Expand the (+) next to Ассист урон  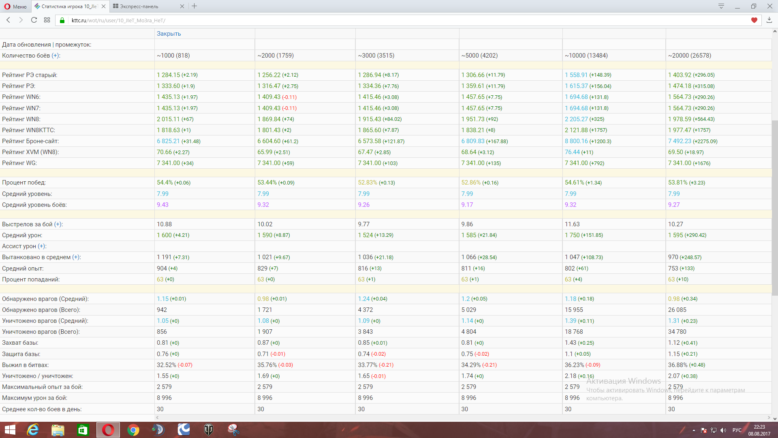point(42,246)
